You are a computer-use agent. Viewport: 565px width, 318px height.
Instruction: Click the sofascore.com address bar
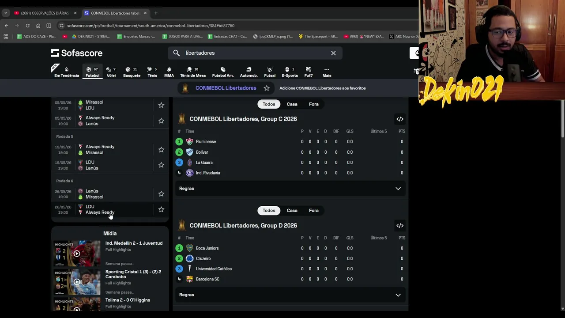[238, 26]
